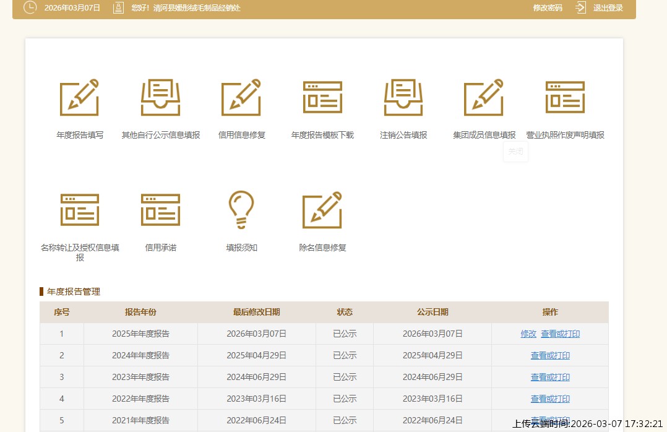Open the 营业执照作废声明填报 icon

(x=565, y=98)
